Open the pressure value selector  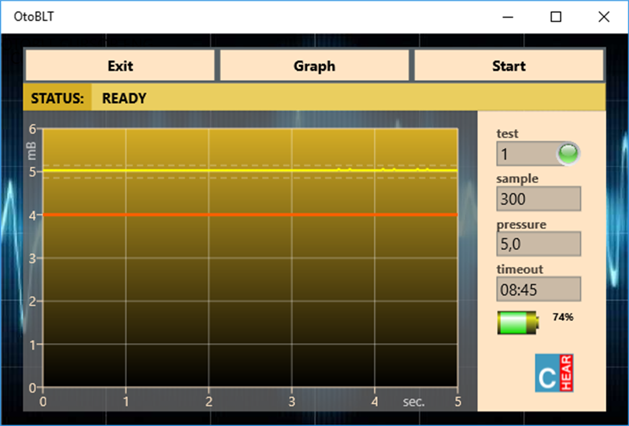(x=539, y=244)
